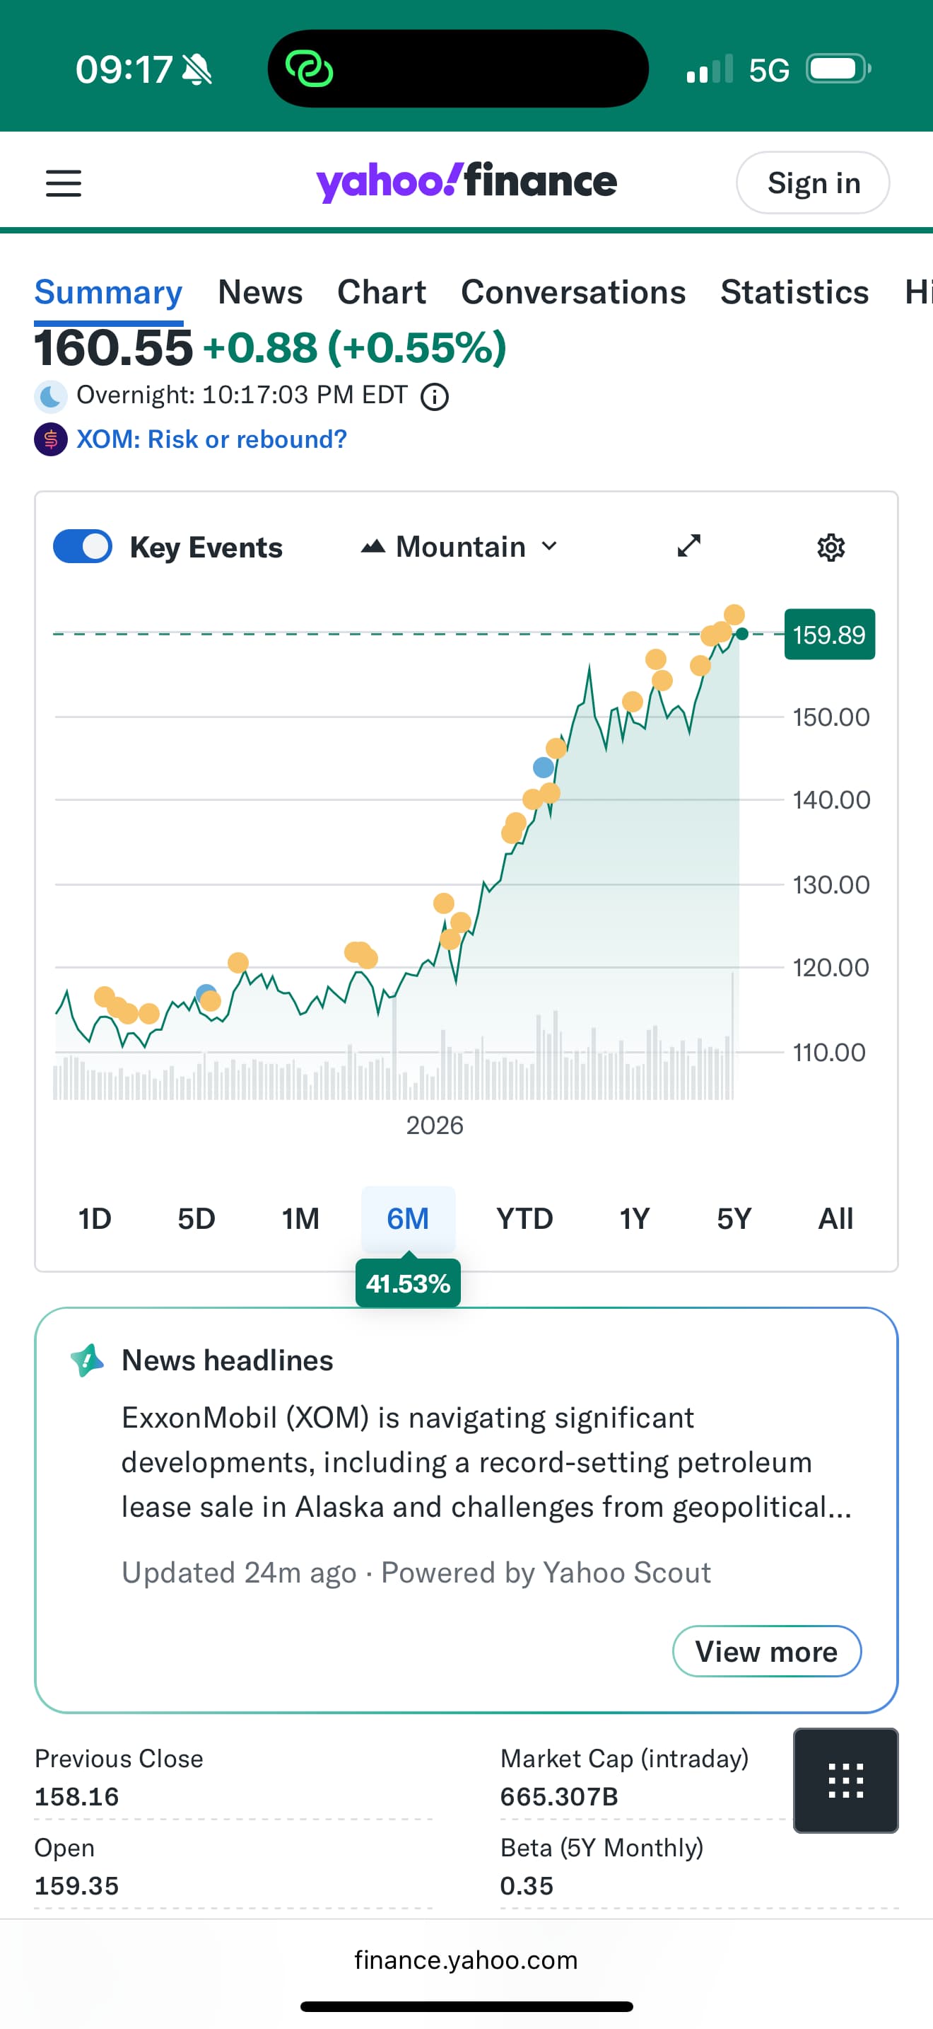Tap the overnight price info icon

[434, 397]
